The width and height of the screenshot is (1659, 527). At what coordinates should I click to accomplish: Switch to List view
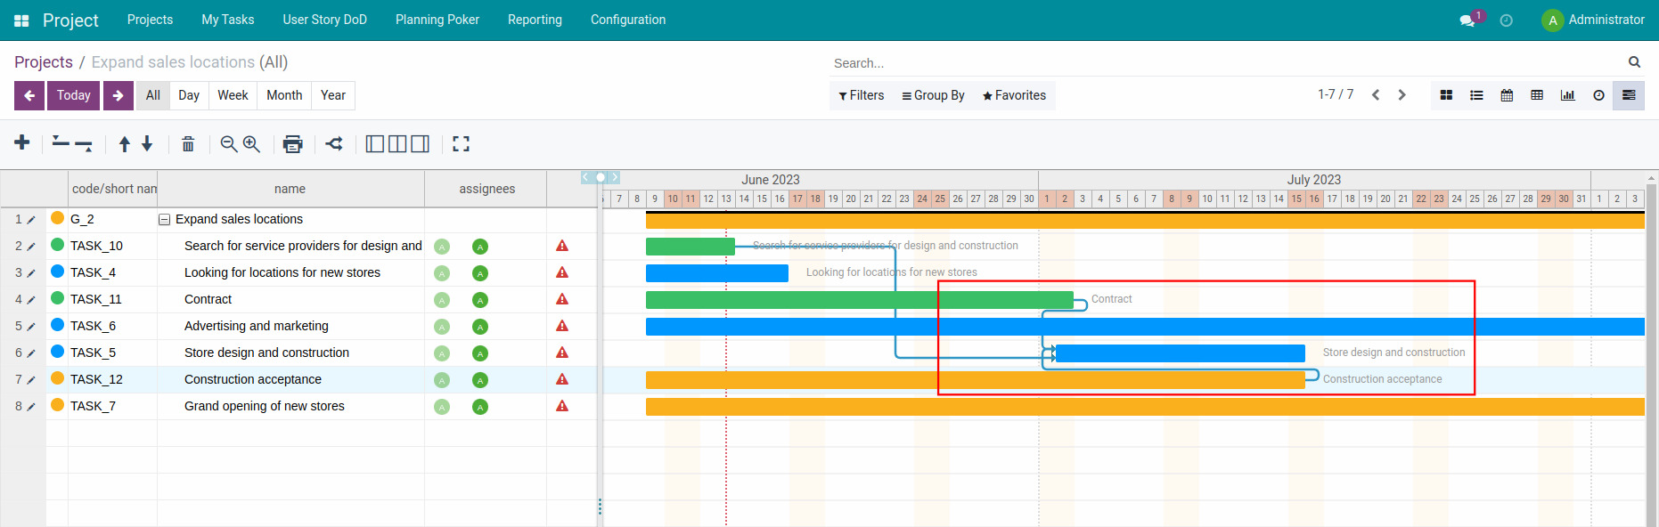[x=1476, y=95]
